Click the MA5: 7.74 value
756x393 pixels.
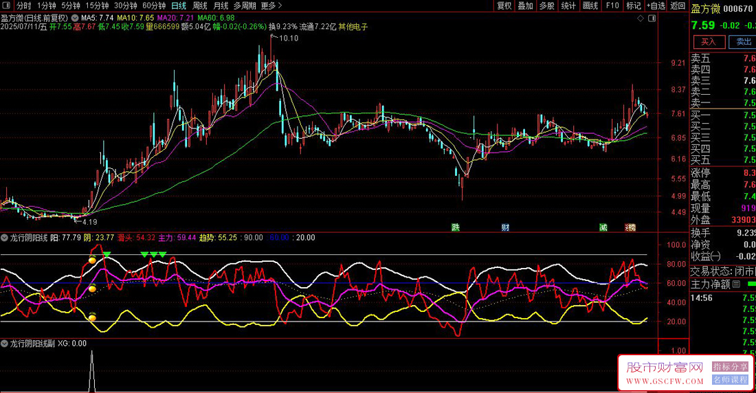98,18
